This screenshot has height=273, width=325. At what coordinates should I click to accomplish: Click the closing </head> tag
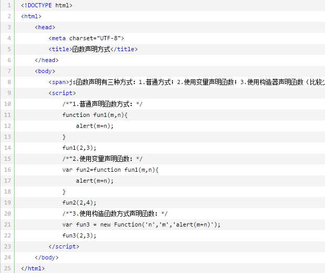pyautogui.click(x=47, y=60)
